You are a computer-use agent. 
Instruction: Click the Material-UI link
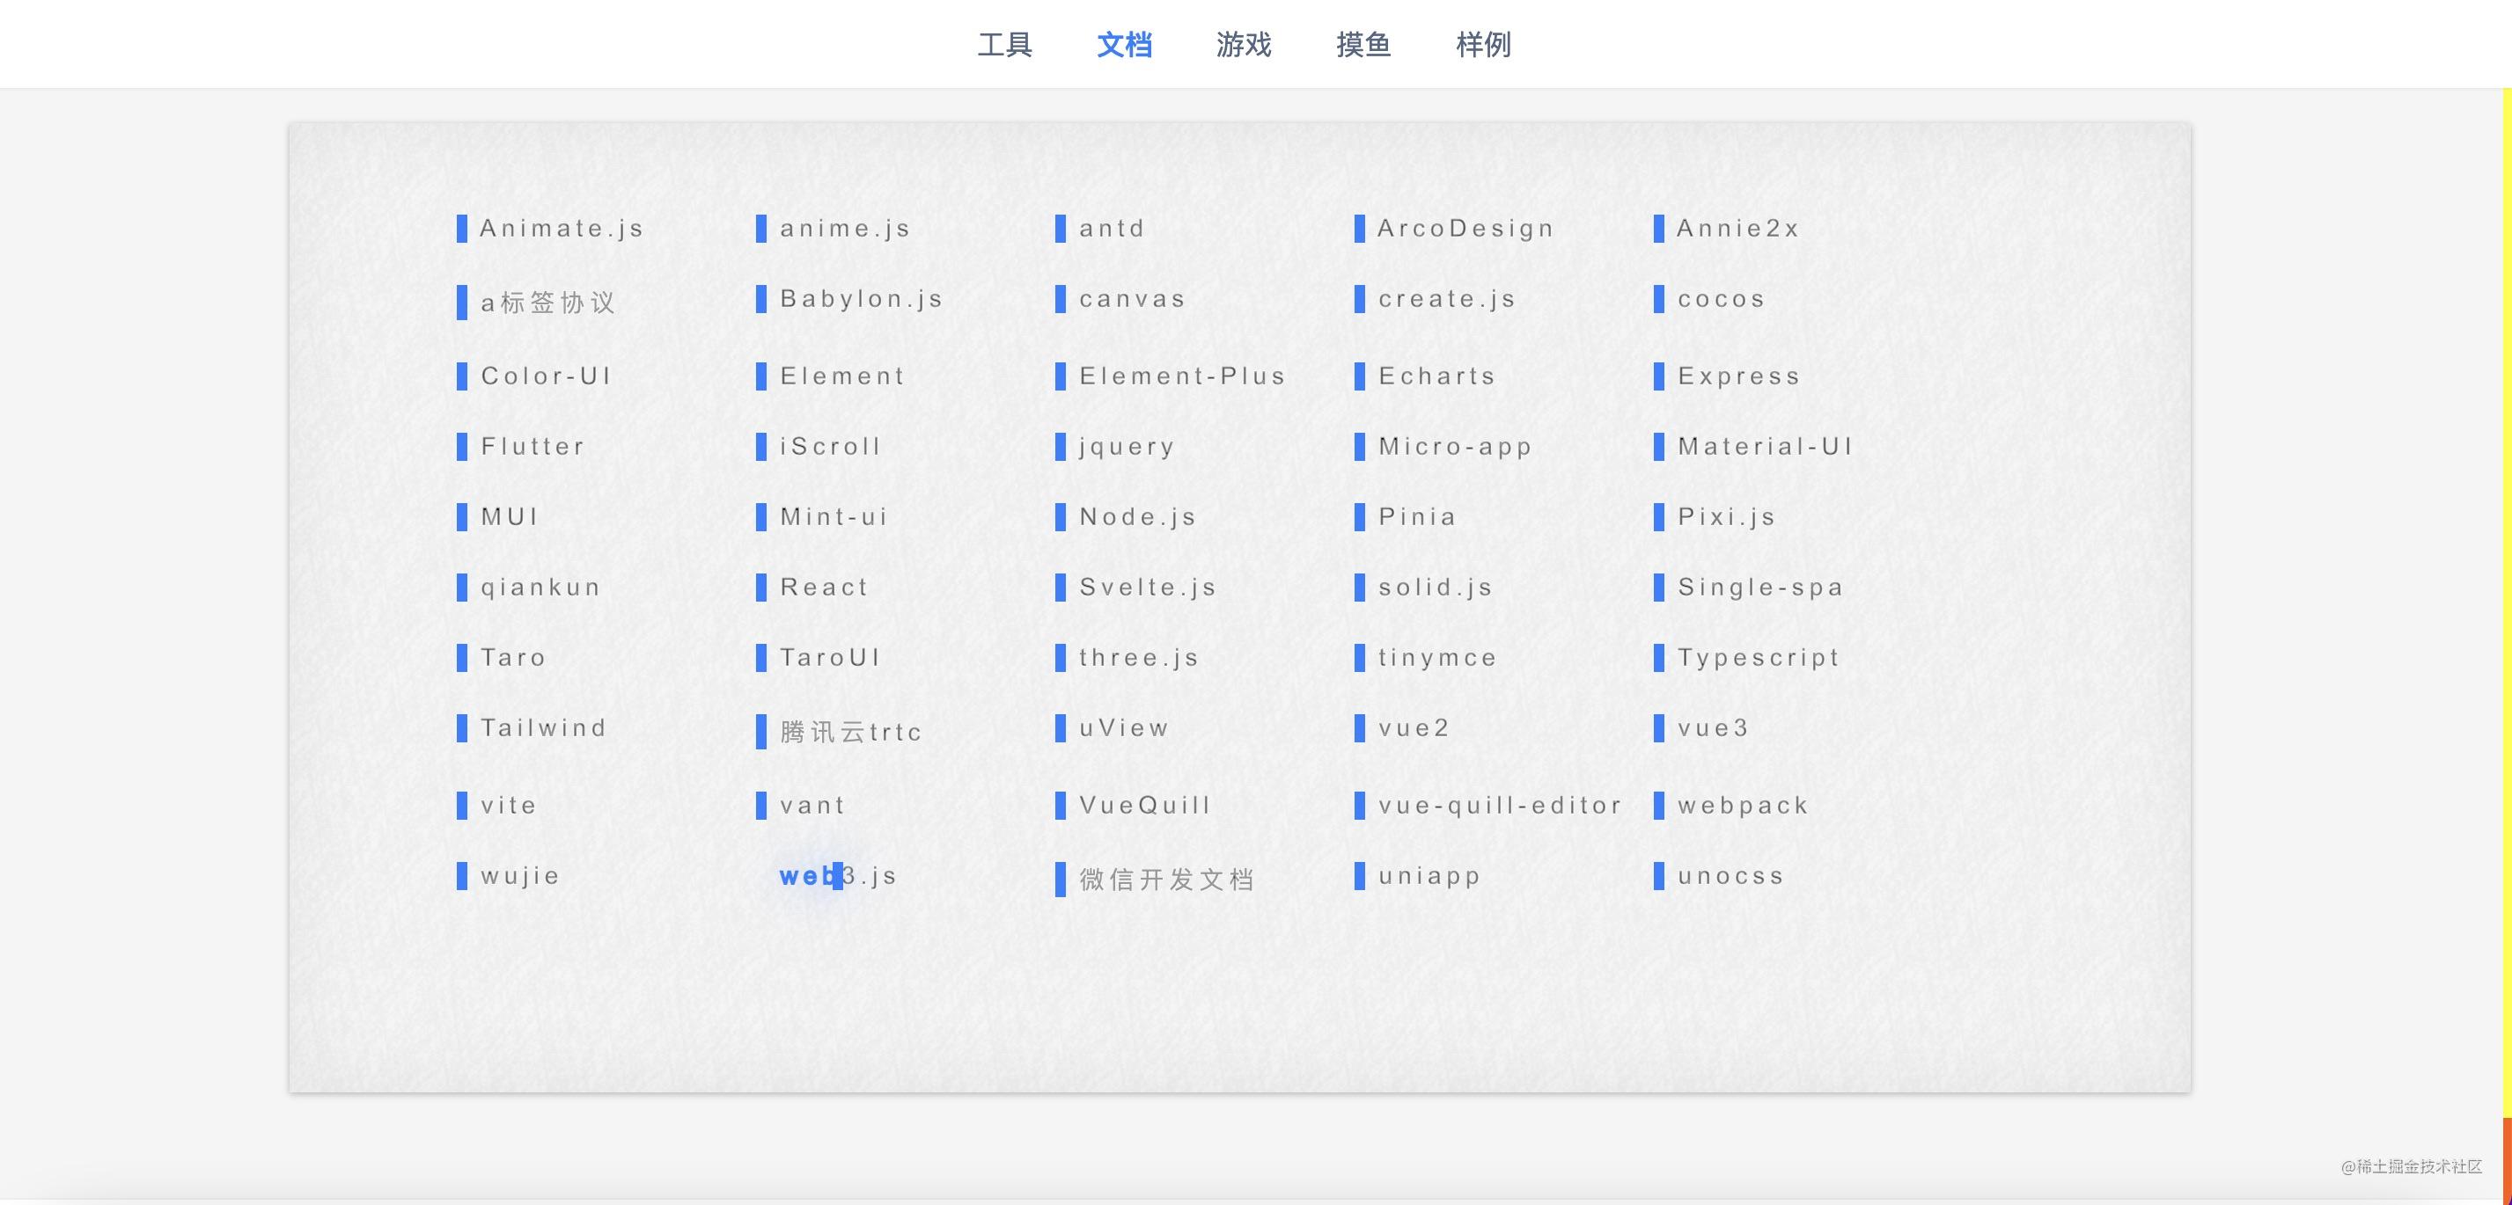tap(1765, 446)
